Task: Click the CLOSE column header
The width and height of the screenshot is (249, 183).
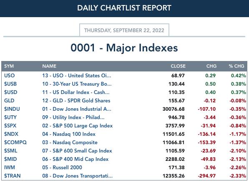Action: pos(178,66)
